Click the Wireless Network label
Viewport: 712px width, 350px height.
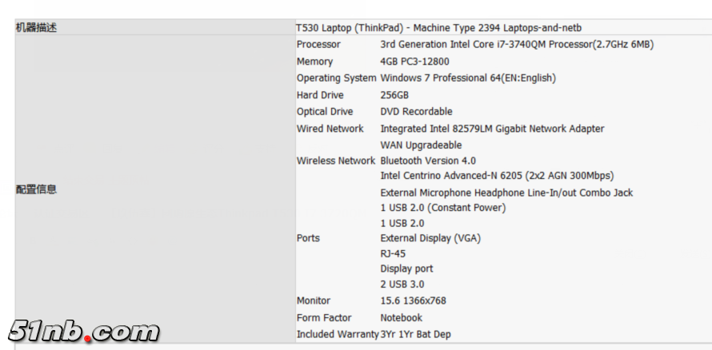coord(336,161)
